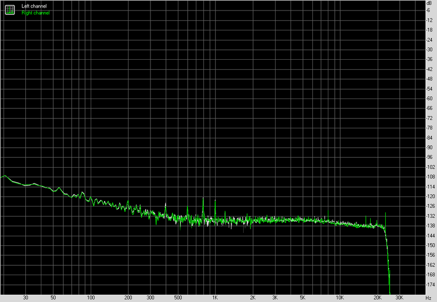Click the 100 frequency axis label
Screen dimensions: 437x302
point(91,298)
